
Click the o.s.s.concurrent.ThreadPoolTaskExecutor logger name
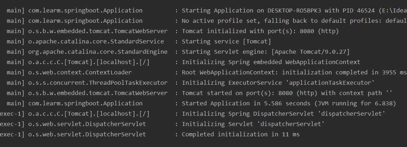98,83
